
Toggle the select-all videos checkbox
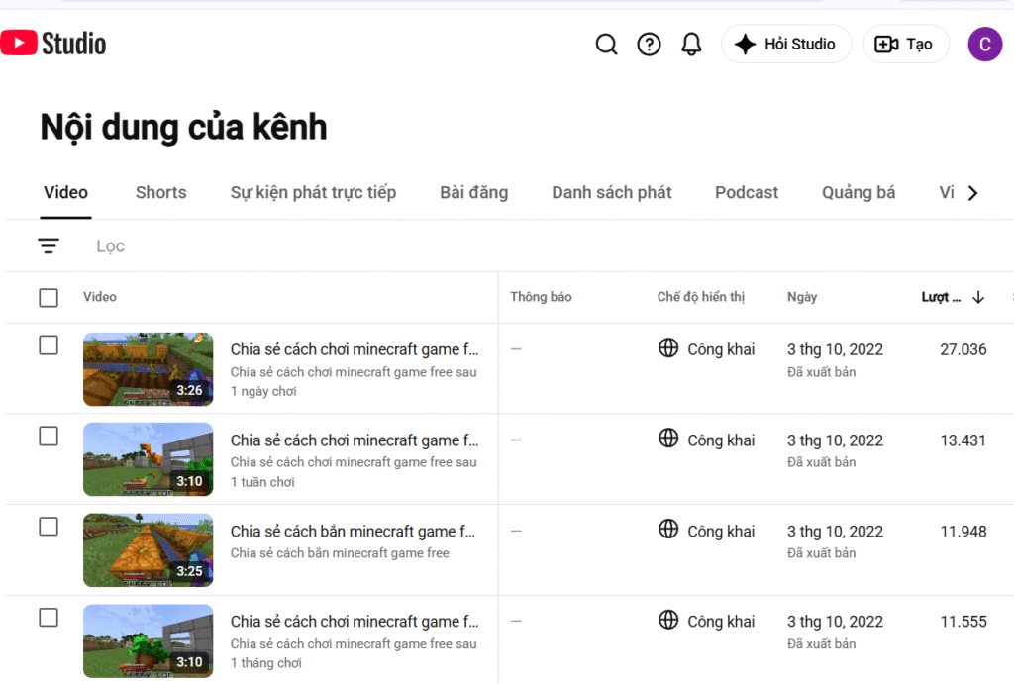pyautogui.click(x=49, y=297)
